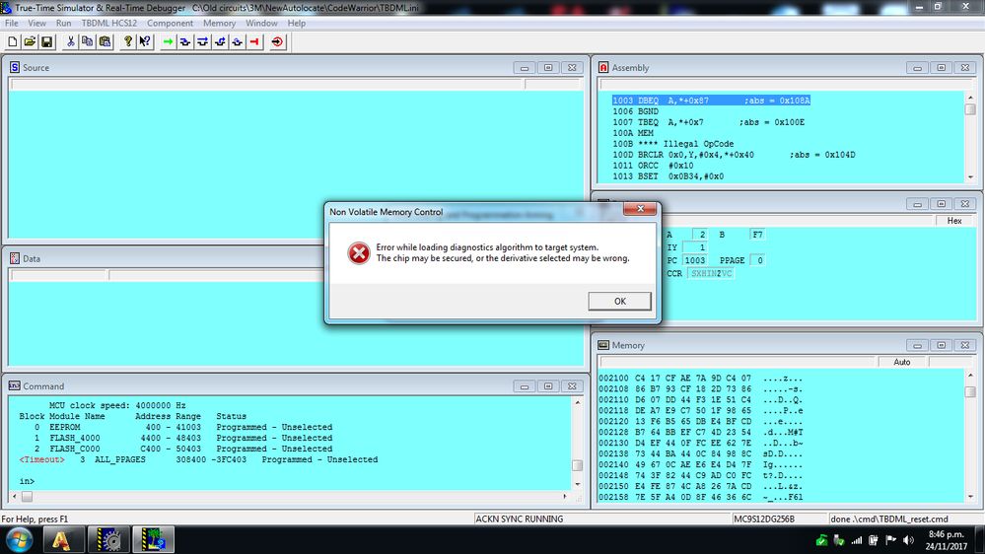The width and height of the screenshot is (985, 554).
Task: Click the Copy toolbar icon
Action: 88,42
